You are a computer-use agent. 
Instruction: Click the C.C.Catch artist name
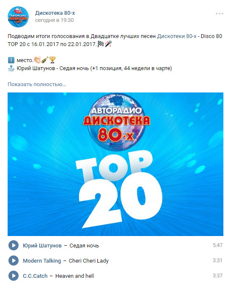click(35, 276)
